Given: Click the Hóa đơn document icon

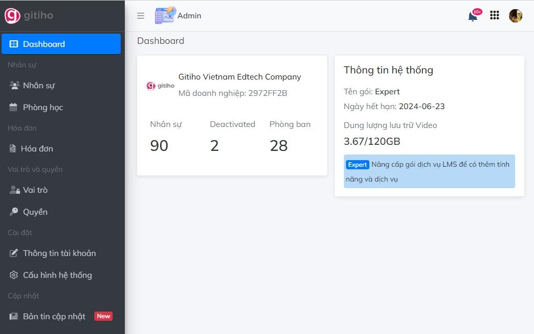Looking at the screenshot, I should (13, 148).
